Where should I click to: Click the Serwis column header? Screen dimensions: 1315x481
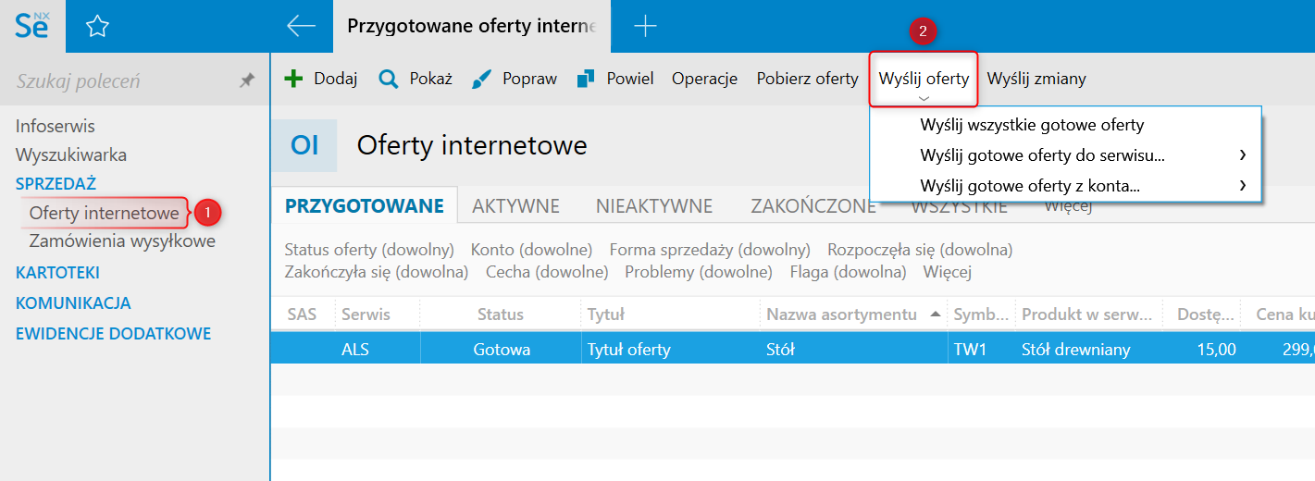point(377,314)
